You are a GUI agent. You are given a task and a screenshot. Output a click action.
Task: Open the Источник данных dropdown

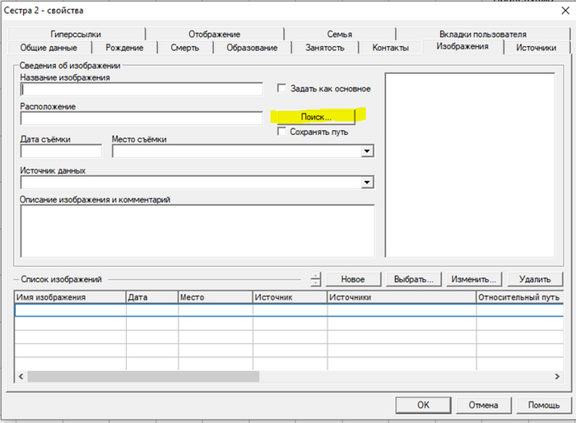(x=367, y=183)
